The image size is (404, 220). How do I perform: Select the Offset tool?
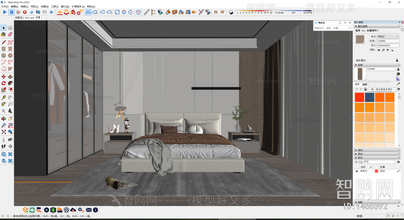pos(10,90)
